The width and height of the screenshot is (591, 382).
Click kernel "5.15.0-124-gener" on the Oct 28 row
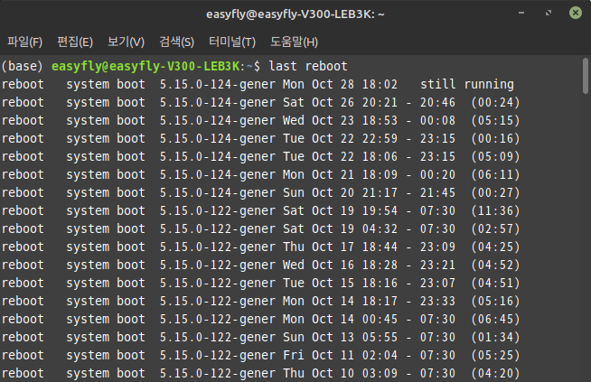(218, 84)
